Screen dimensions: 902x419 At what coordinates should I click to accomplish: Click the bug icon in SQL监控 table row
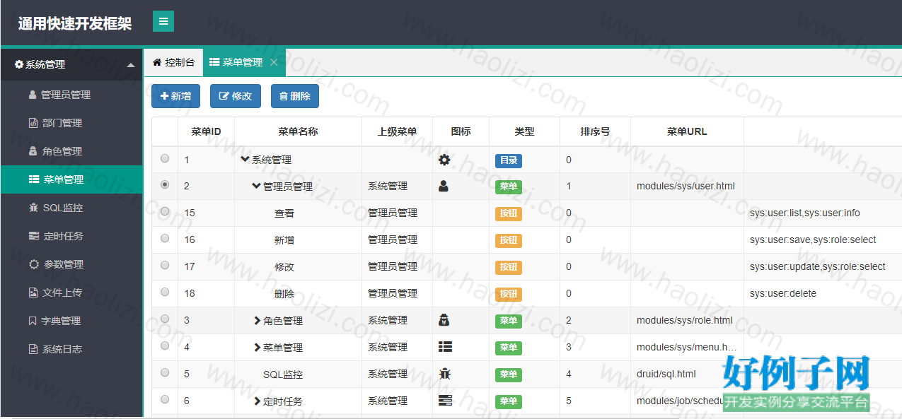[x=444, y=374]
